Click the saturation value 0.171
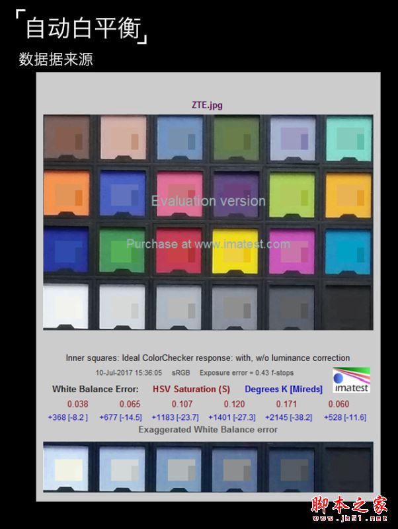 click(287, 404)
